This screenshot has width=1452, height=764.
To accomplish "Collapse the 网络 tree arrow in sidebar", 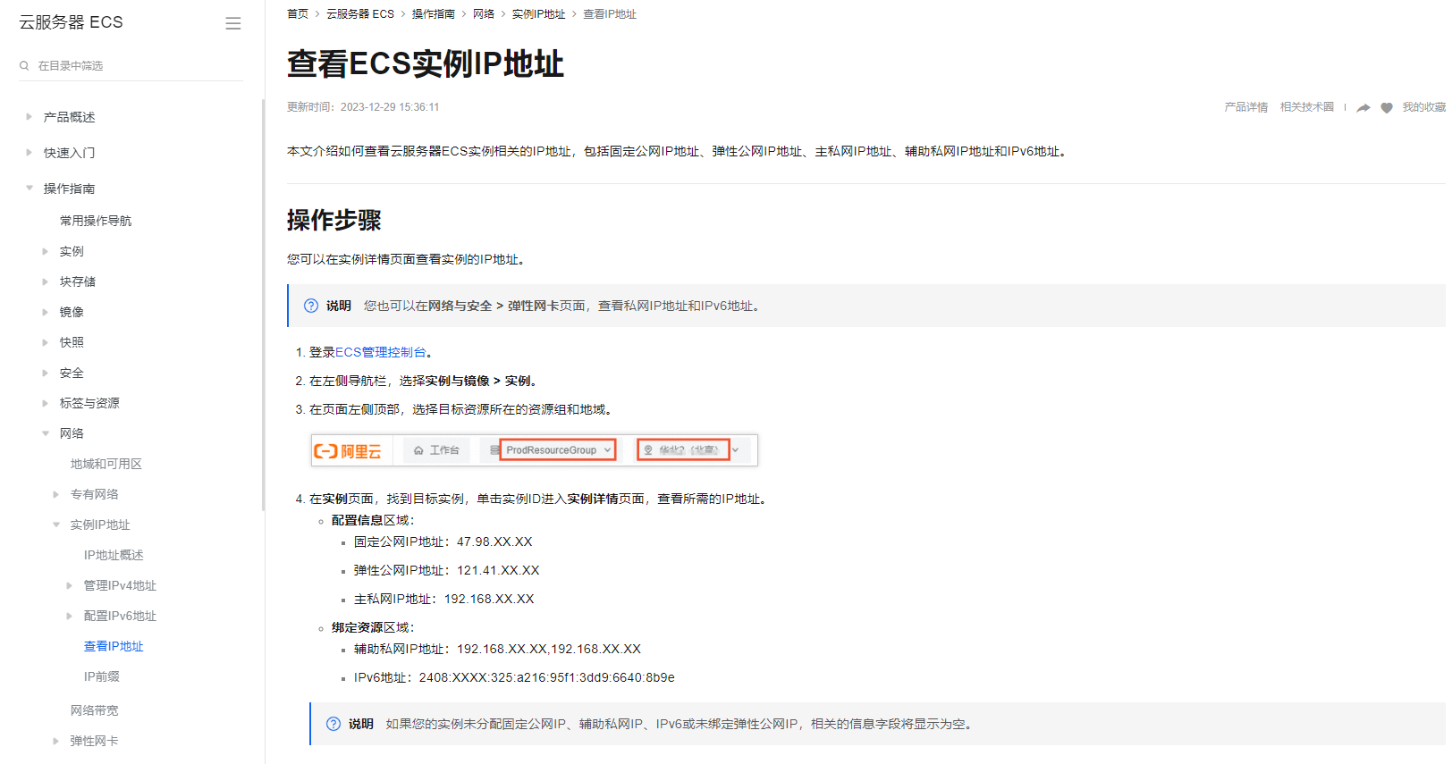I will (x=45, y=434).
